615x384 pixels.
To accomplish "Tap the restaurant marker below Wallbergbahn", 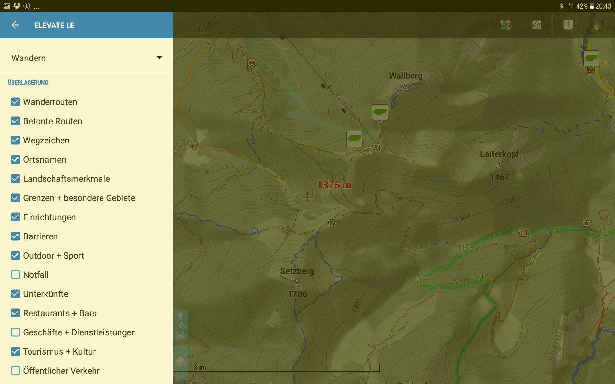I will [x=378, y=148].
